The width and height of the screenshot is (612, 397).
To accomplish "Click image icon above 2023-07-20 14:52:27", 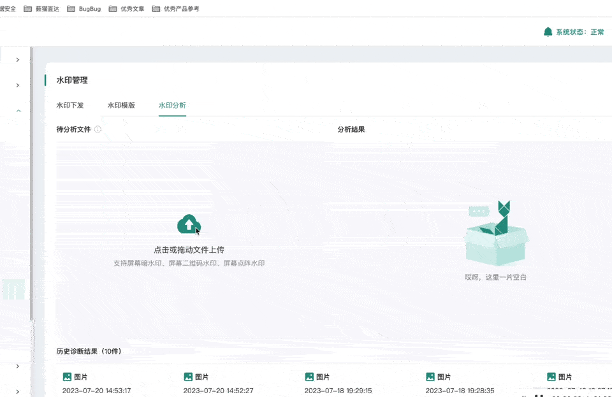I will [x=188, y=377].
